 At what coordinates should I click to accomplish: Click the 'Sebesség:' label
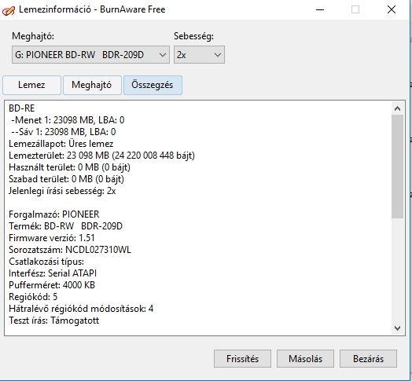193,36
